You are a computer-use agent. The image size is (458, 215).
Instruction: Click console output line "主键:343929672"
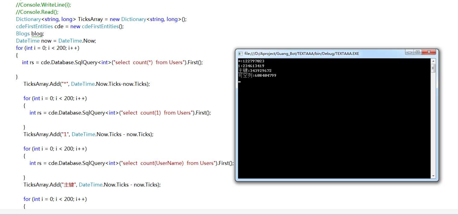(x=255, y=71)
